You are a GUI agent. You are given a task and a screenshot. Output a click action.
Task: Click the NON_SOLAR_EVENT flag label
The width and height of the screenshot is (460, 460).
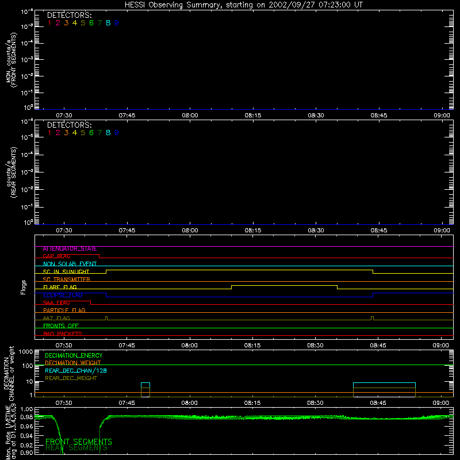pyautogui.click(x=70, y=264)
